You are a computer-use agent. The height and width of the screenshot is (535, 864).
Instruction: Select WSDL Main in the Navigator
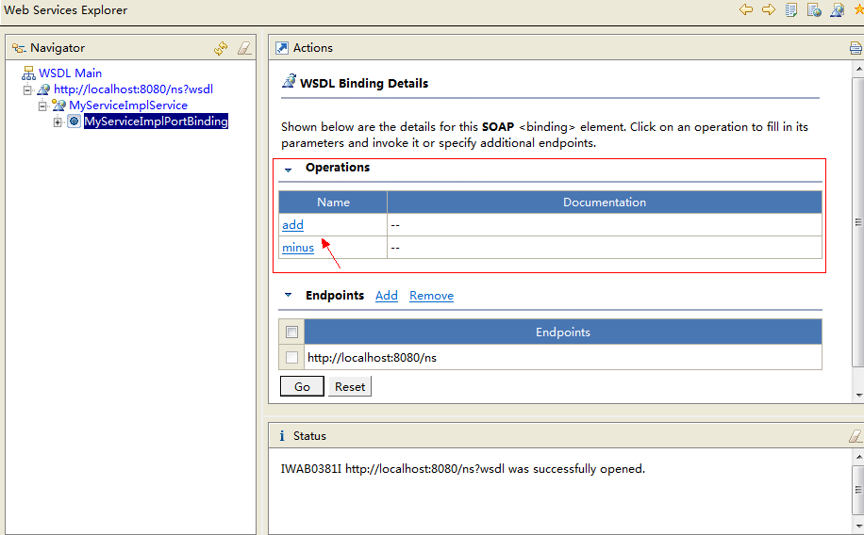coord(70,73)
